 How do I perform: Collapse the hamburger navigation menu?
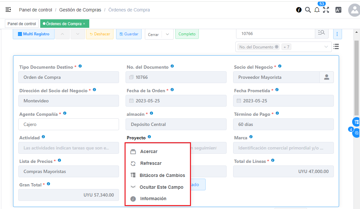8,10
